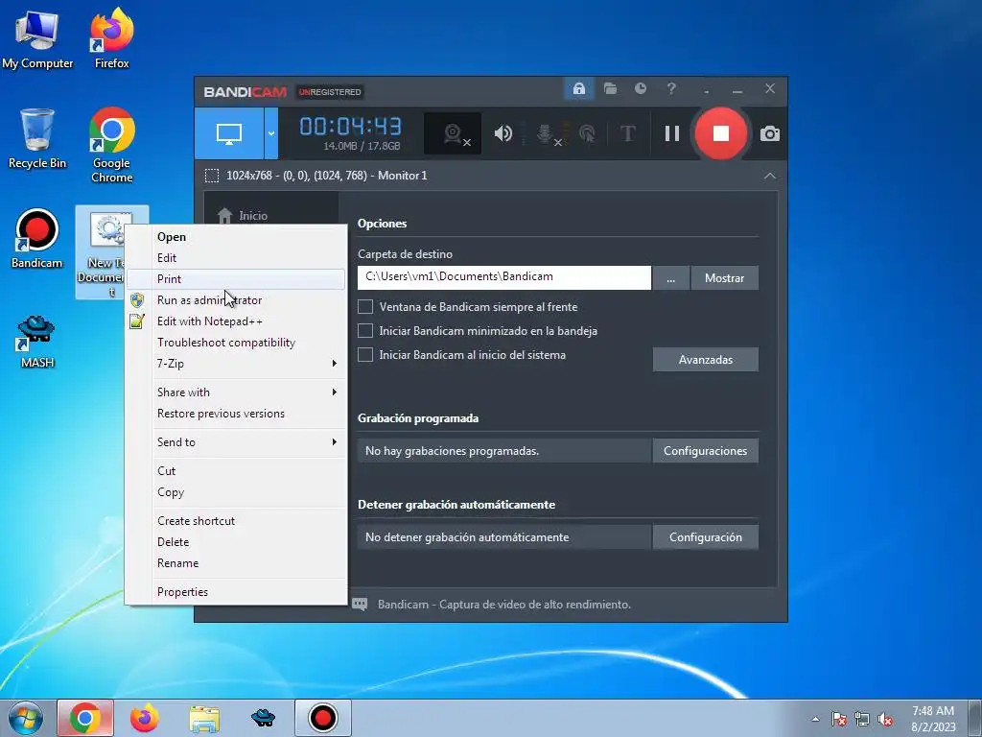Screen dimensions: 982x737
Task: Open Avanzadas options
Action: [x=705, y=360]
